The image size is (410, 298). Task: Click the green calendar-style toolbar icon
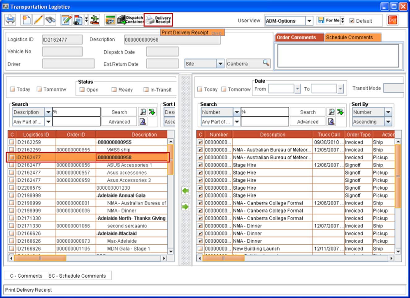pos(110,20)
